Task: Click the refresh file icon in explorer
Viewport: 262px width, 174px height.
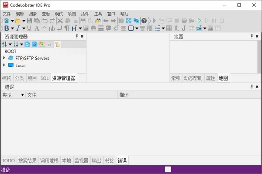Action: tap(27, 44)
